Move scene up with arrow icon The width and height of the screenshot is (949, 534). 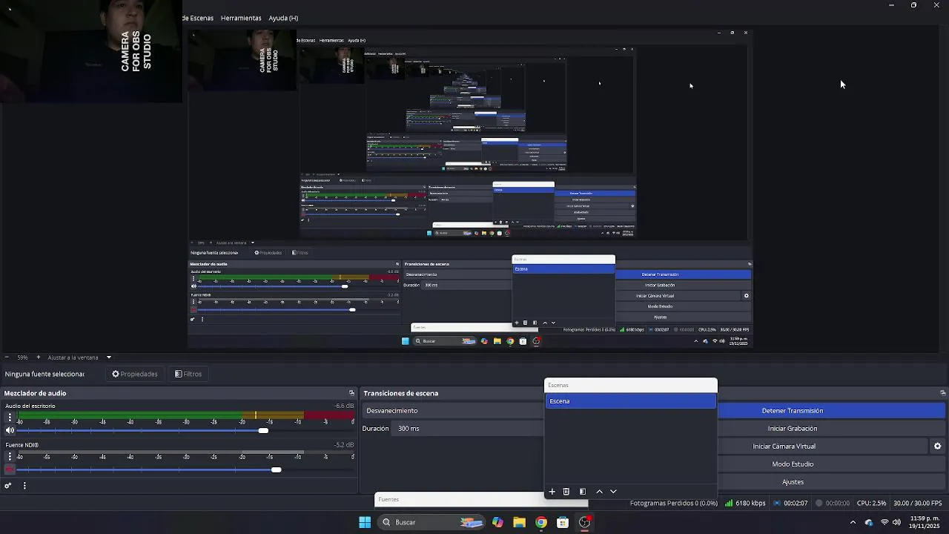click(599, 492)
